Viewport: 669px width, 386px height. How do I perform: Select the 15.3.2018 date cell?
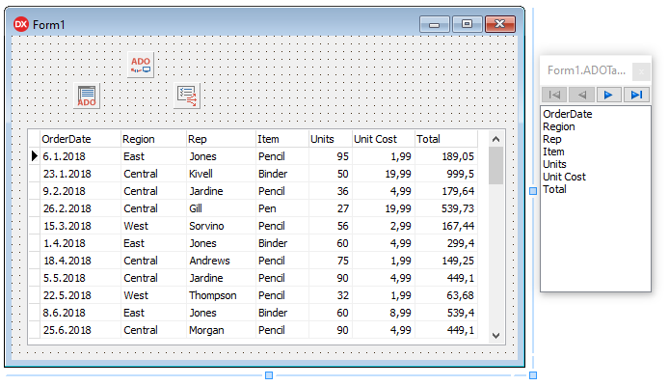pos(80,226)
